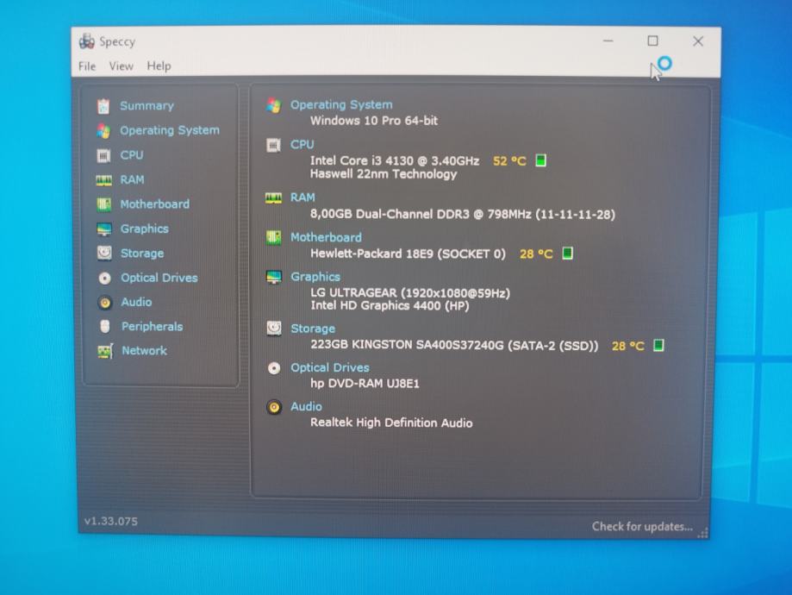Image resolution: width=792 pixels, height=595 pixels.
Task: Click the 223GB KINGSTON SA400S37240G text
Action: click(454, 345)
